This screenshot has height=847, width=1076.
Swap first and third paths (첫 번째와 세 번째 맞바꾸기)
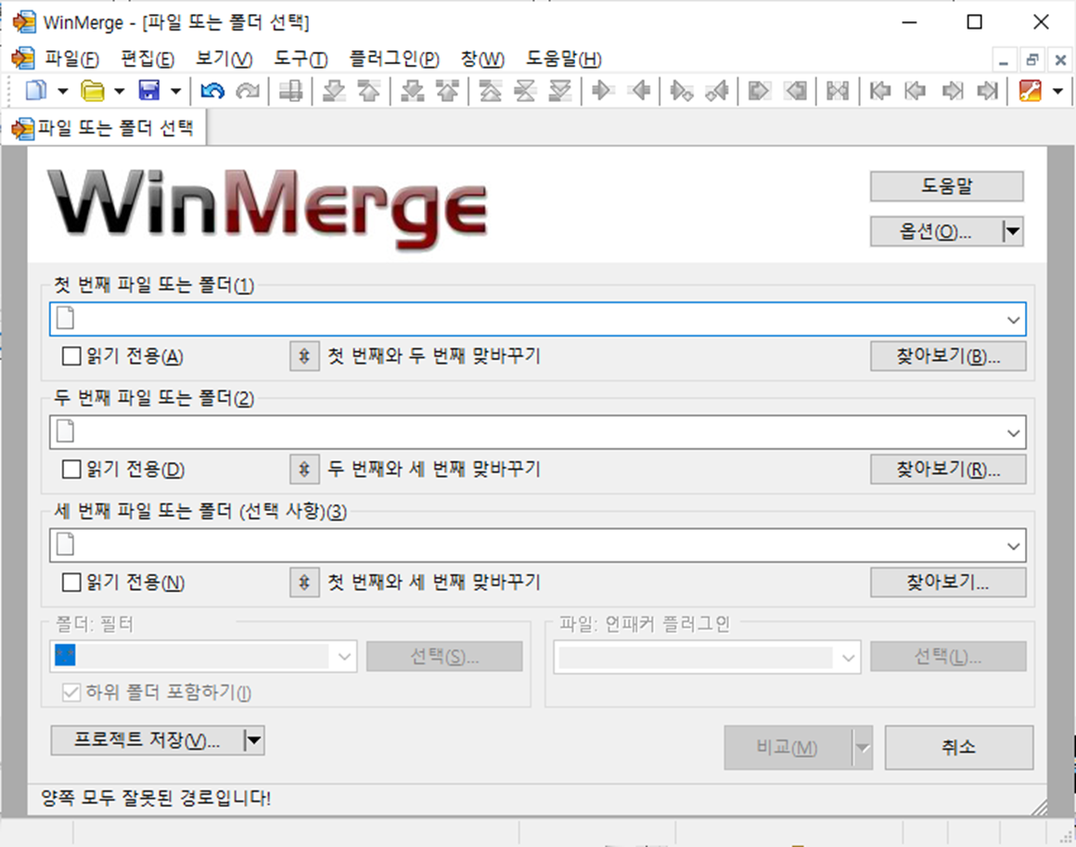tap(304, 583)
